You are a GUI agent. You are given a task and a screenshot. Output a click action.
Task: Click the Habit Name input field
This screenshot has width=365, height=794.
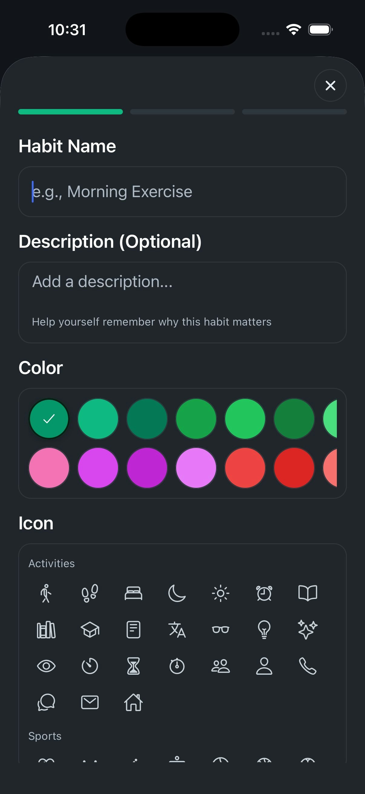pyautogui.click(x=182, y=192)
